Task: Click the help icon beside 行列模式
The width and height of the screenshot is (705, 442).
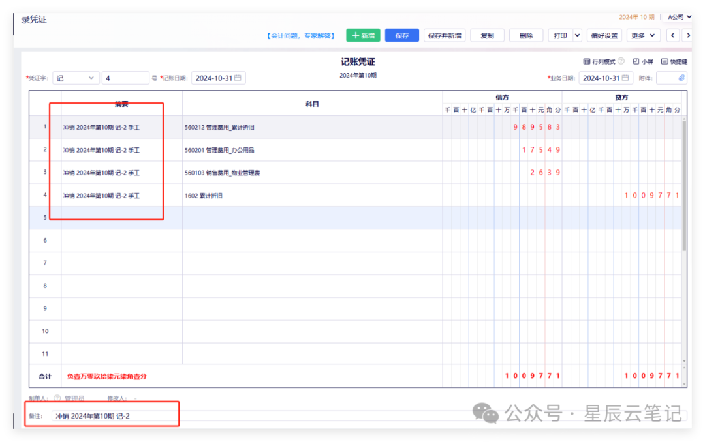Action: coord(621,61)
